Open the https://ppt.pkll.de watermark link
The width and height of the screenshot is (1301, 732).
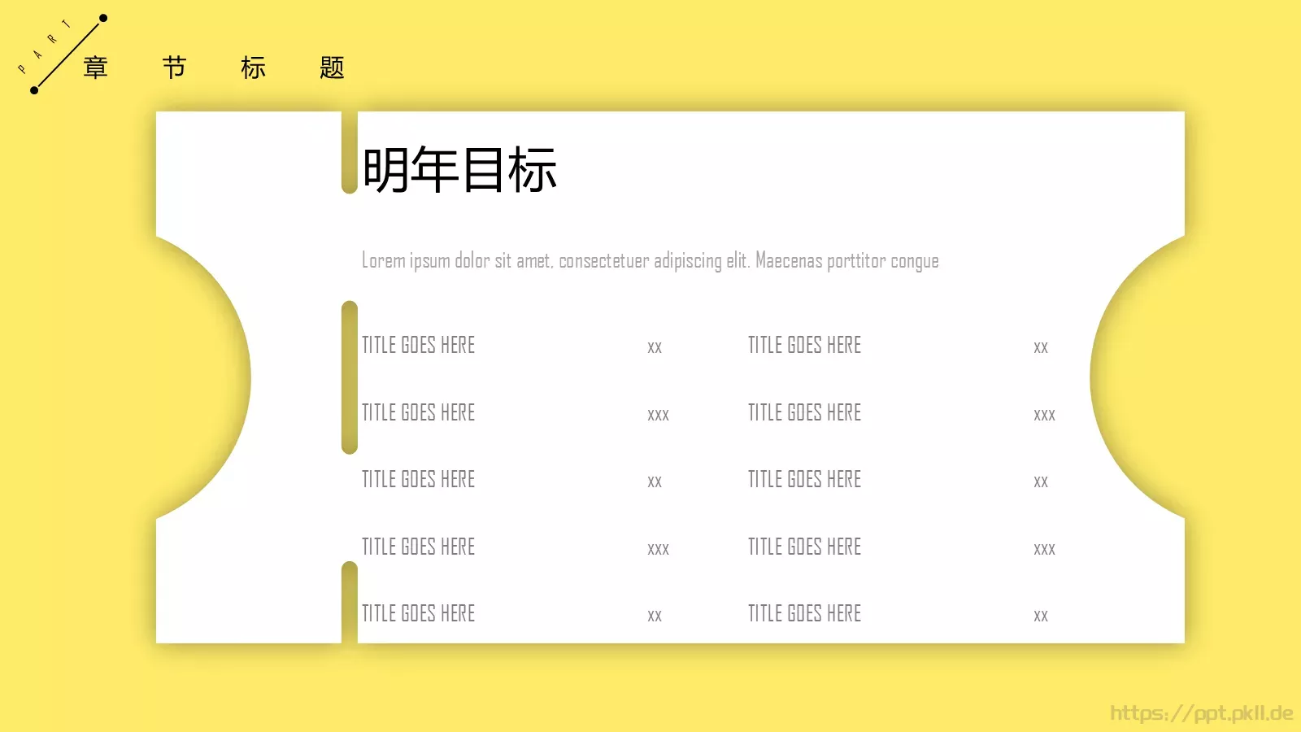pos(1201,713)
